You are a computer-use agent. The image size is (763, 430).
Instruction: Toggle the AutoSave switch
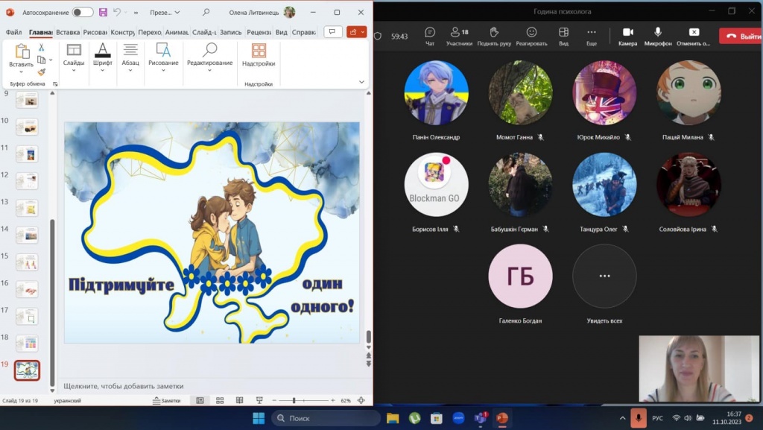coord(83,13)
